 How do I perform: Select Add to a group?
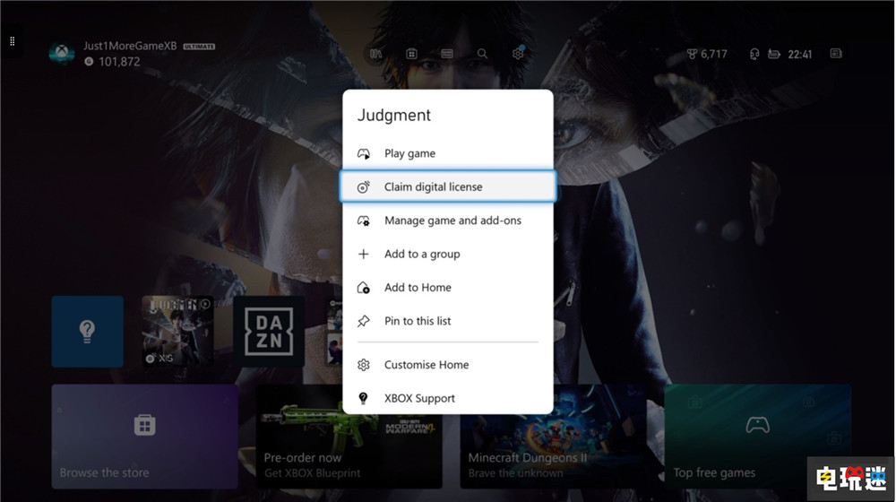point(448,254)
